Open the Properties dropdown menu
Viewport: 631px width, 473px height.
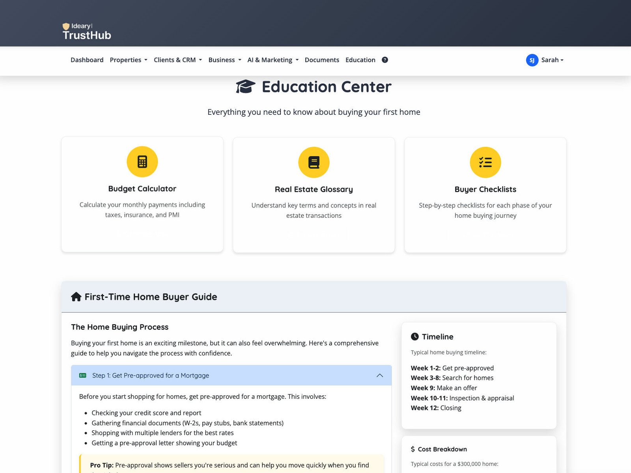click(129, 60)
